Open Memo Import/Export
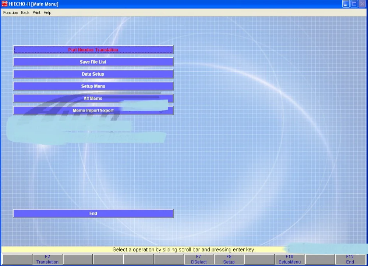 tap(93, 110)
